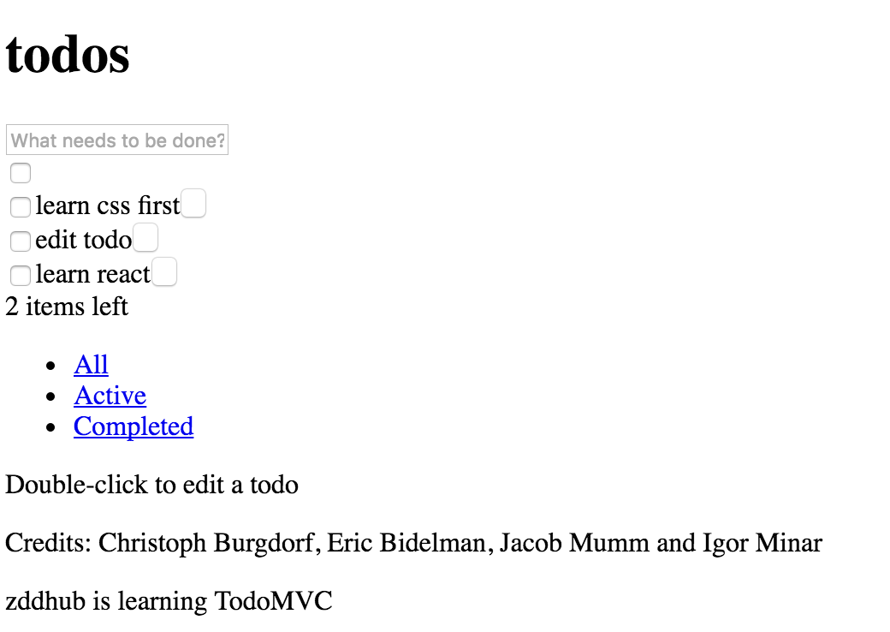Image resolution: width=890 pixels, height=632 pixels.
Task: Select the 'learn react' todo text
Action: pos(92,273)
